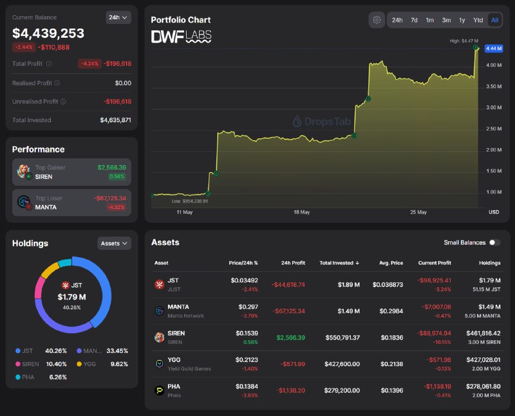Click the -$98,925.41 current profit for JST

[x=434, y=280]
